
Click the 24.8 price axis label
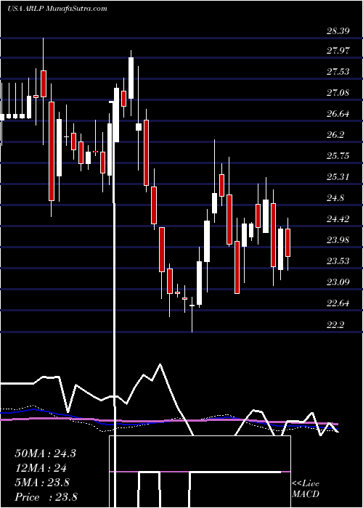[335, 198]
